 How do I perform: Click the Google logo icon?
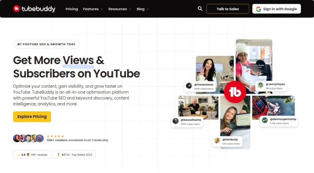pyautogui.click(x=259, y=9)
